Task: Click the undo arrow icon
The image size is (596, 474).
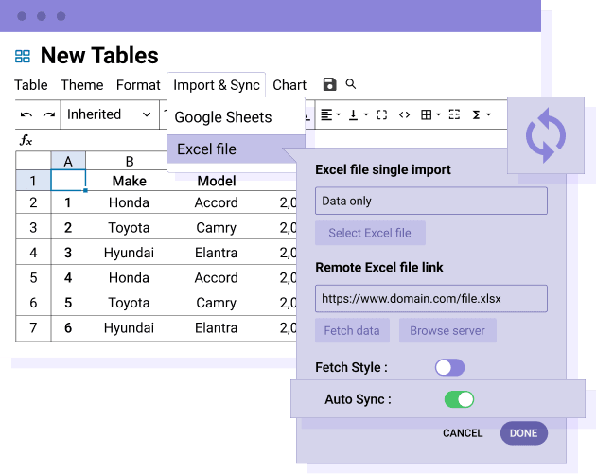Action: coord(26,114)
